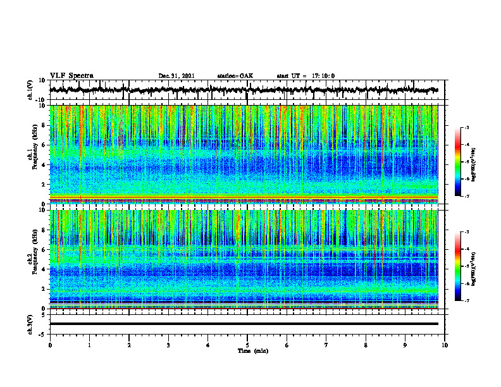Click time axis tick label "5"

[x=247, y=345]
